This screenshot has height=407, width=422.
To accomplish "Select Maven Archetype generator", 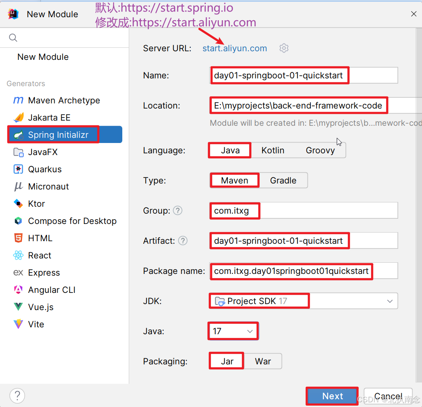I will pos(65,100).
